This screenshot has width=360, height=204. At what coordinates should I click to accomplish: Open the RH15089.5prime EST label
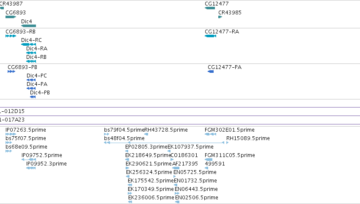[248, 138]
